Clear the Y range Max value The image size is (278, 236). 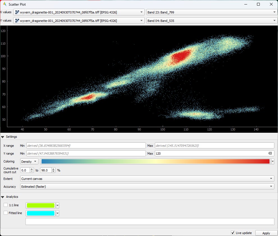[x=270, y=153]
